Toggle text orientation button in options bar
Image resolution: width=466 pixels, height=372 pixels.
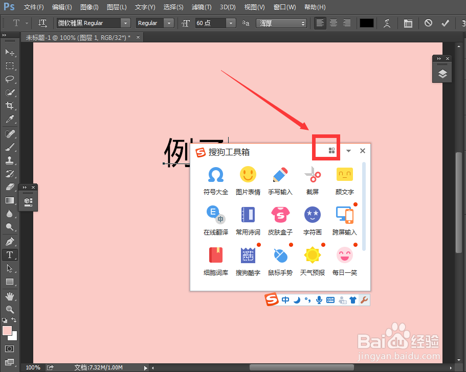(x=42, y=23)
